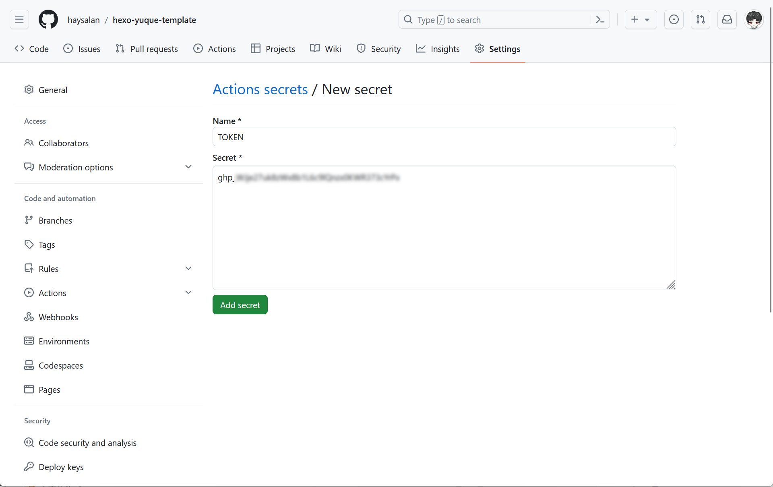Go back to Actions secrets link

point(260,89)
